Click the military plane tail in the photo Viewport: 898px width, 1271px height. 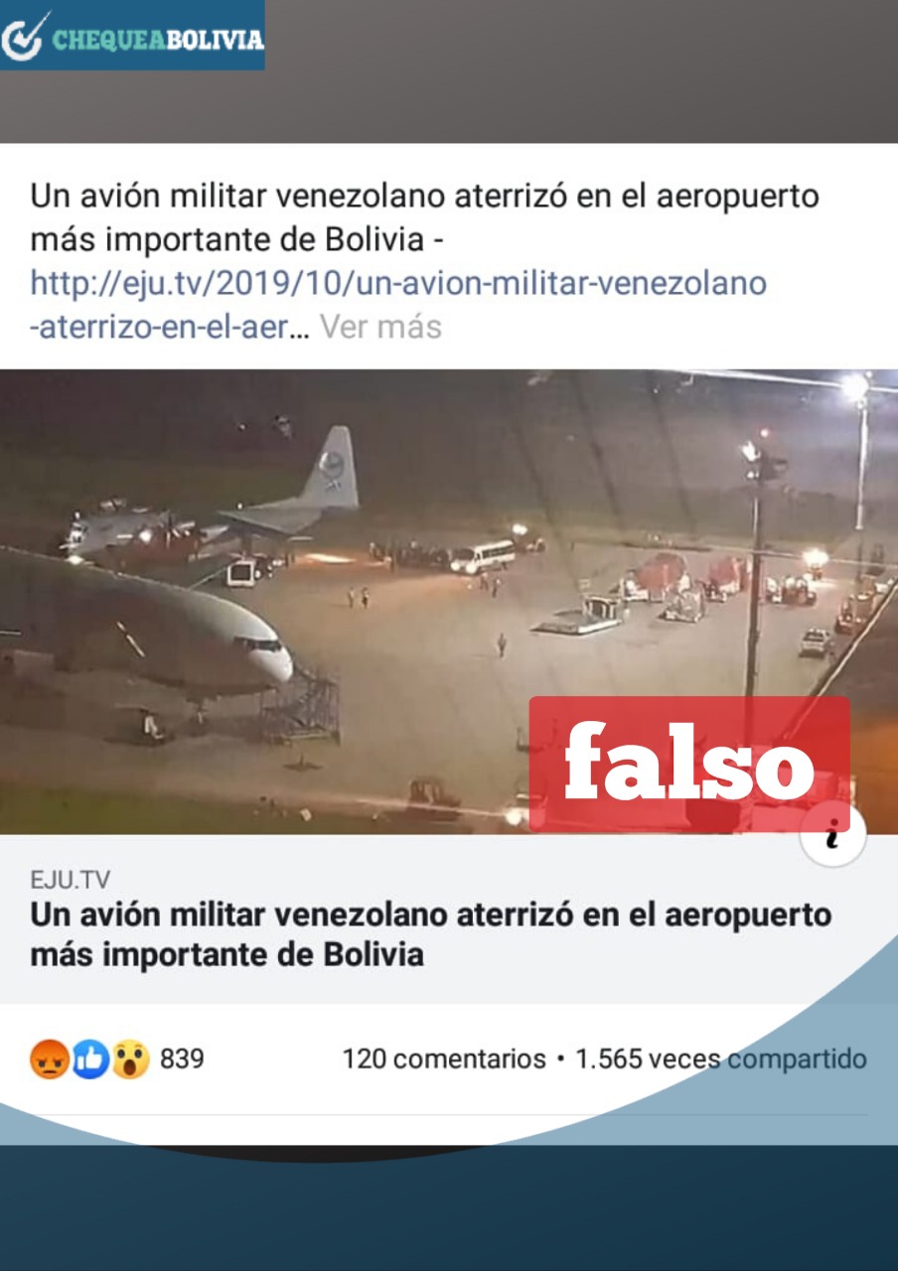coord(329,469)
